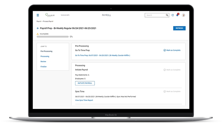Mark Sync Time as complete
Image resolution: width=222 pixels, height=127 pixels.
[172, 91]
